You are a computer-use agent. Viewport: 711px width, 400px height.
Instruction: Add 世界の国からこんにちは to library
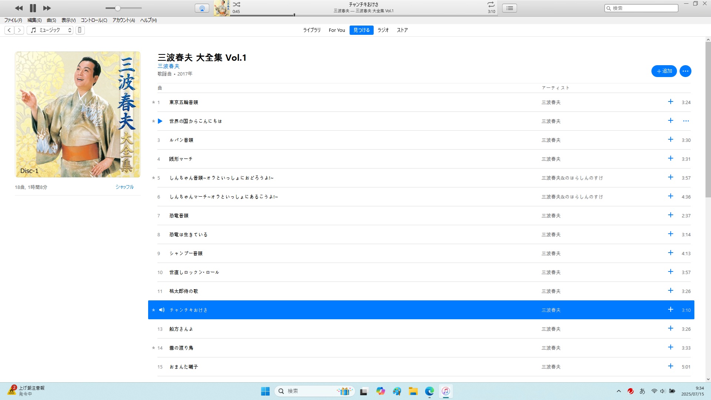[x=671, y=121]
